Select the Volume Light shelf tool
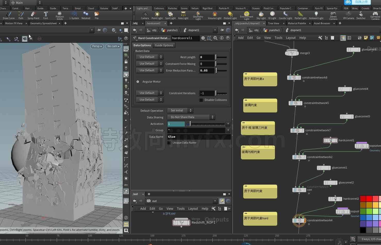 [214, 15]
